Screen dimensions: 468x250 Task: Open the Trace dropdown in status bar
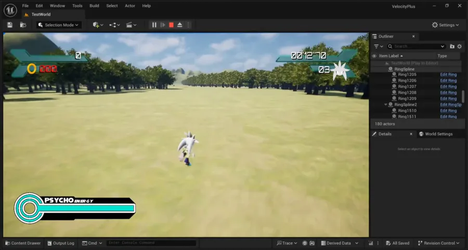(x=287, y=243)
